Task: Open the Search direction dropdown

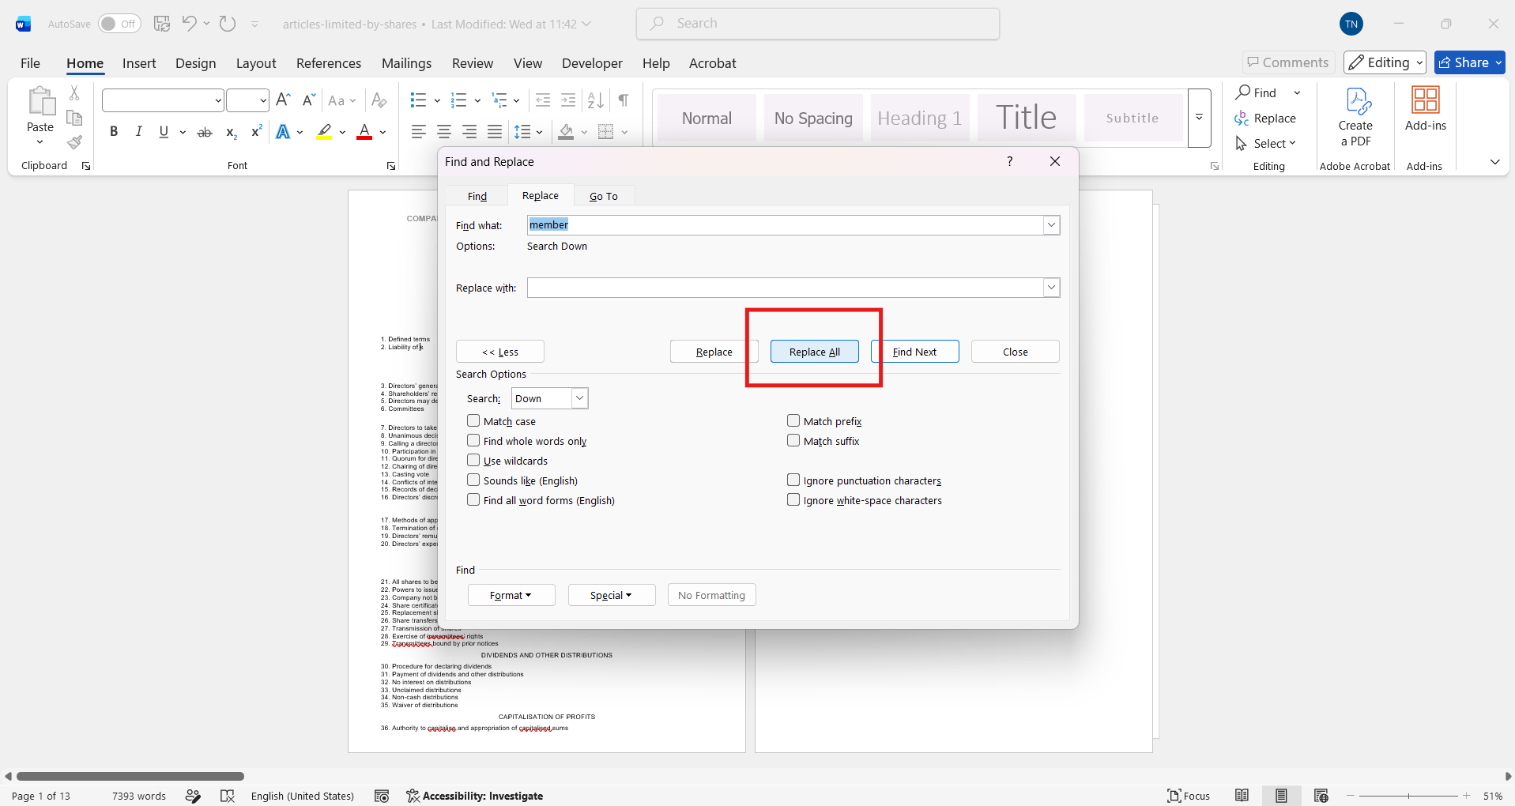Action: [579, 398]
